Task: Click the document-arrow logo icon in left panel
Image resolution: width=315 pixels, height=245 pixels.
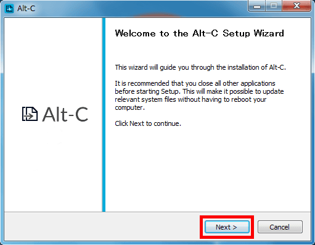Action: point(30,114)
